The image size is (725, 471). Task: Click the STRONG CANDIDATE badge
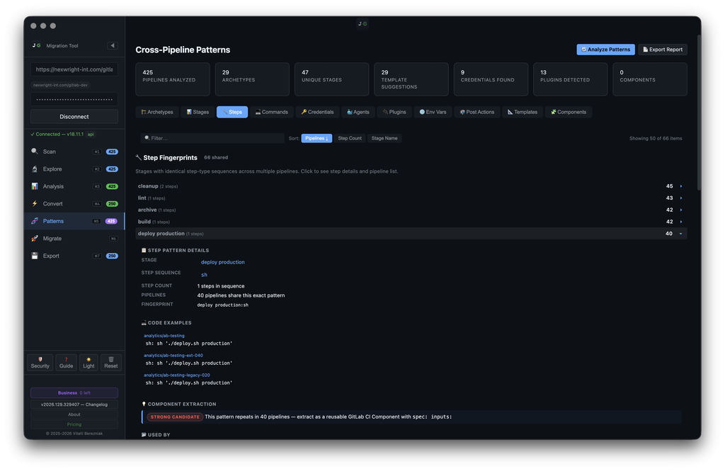175,417
